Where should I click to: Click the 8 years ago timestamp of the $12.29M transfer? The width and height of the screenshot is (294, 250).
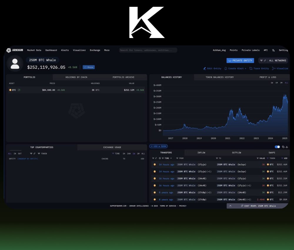[x=166, y=193]
